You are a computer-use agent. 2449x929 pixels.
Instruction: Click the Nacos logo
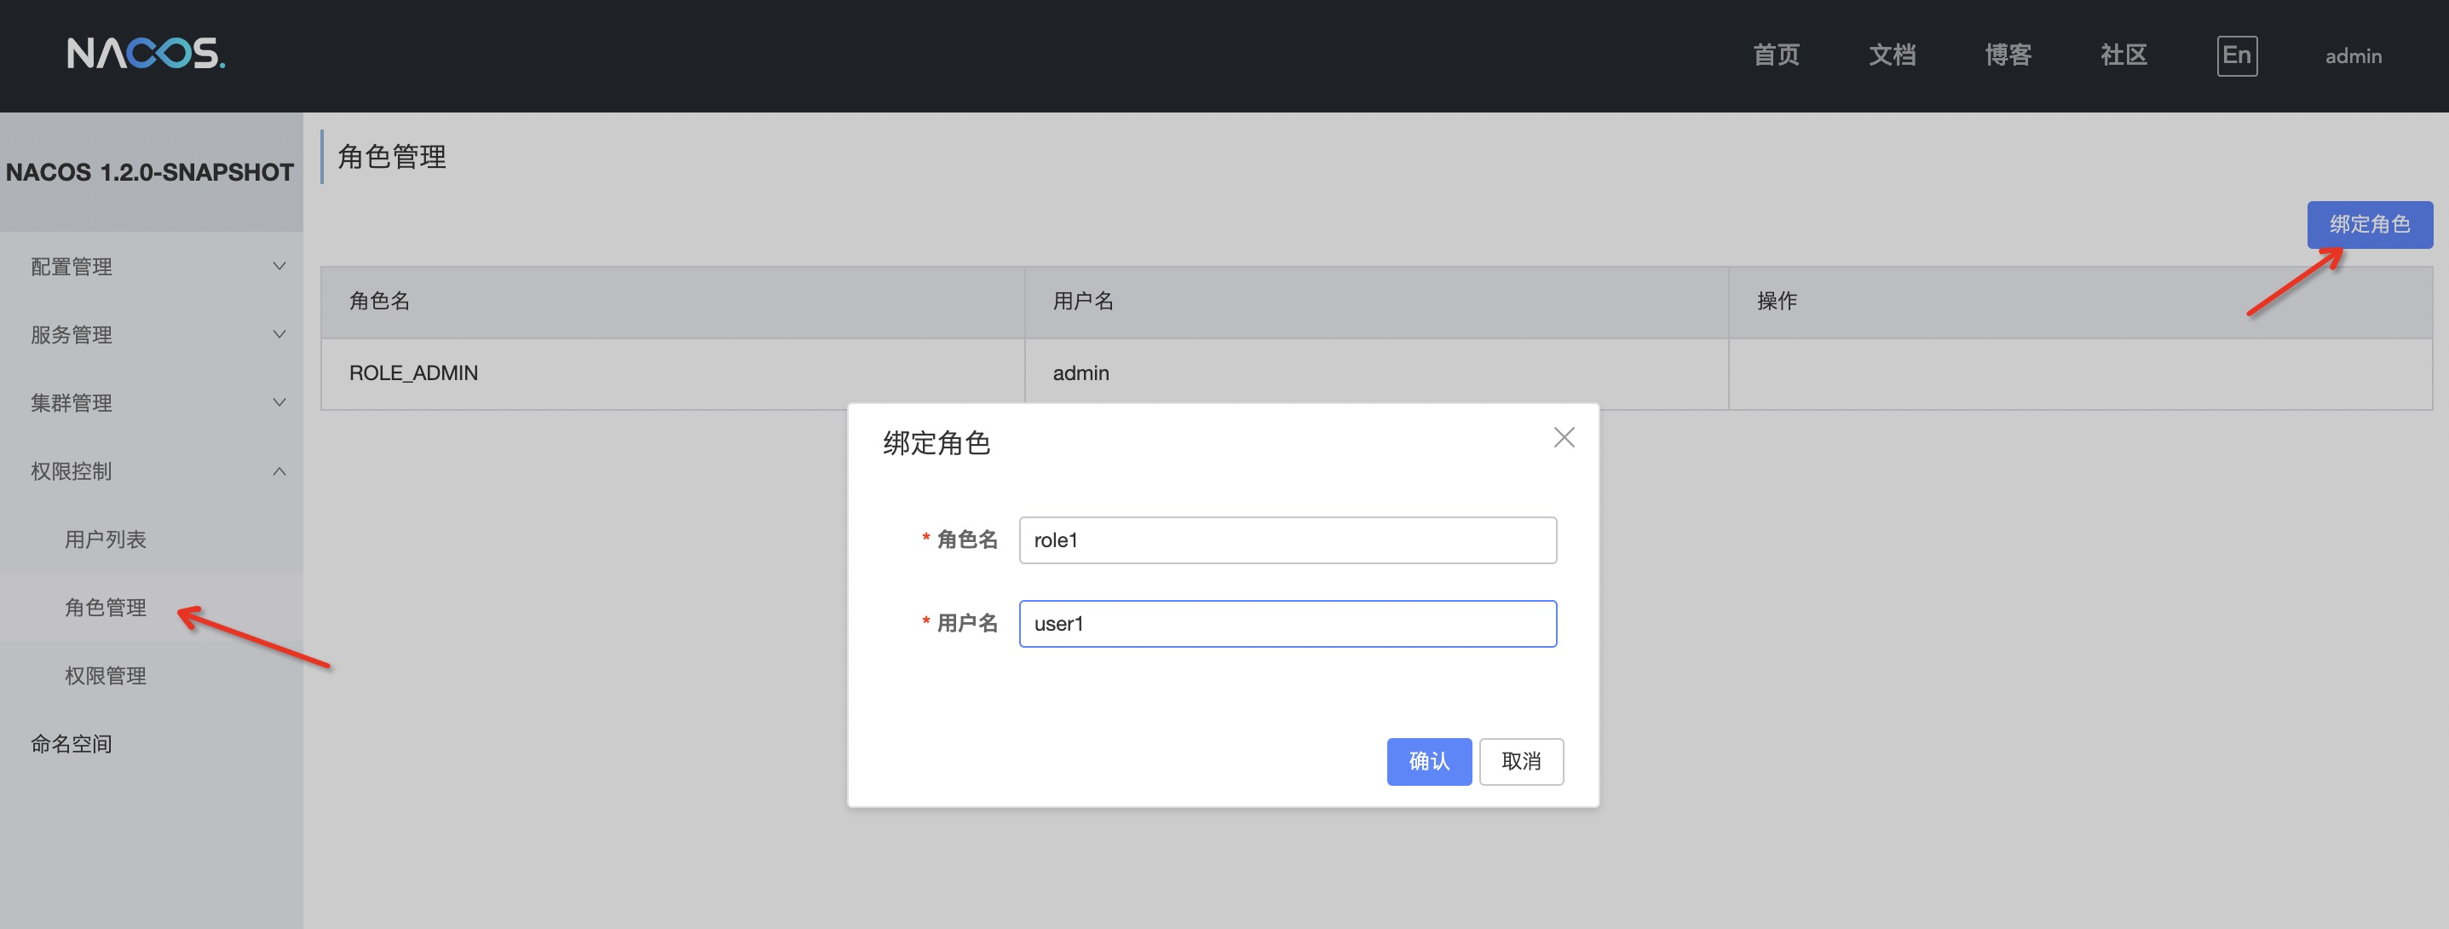(146, 55)
